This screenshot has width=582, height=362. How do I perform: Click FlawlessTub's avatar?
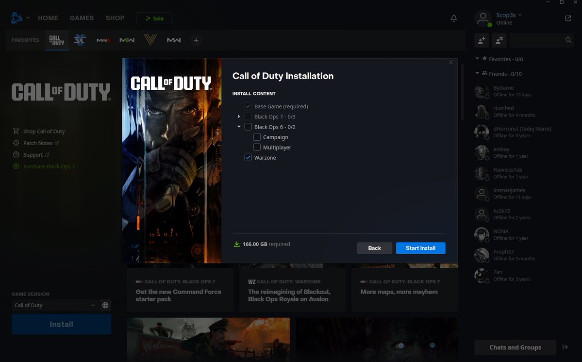[x=482, y=173]
